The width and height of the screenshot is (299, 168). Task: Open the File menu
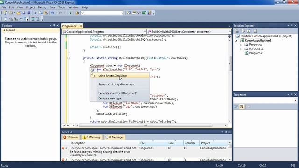click(x=4, y=7)
